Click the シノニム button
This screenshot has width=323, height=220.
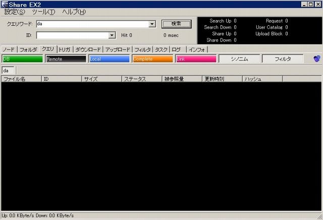pyautogui.click(x=239, y=59)
